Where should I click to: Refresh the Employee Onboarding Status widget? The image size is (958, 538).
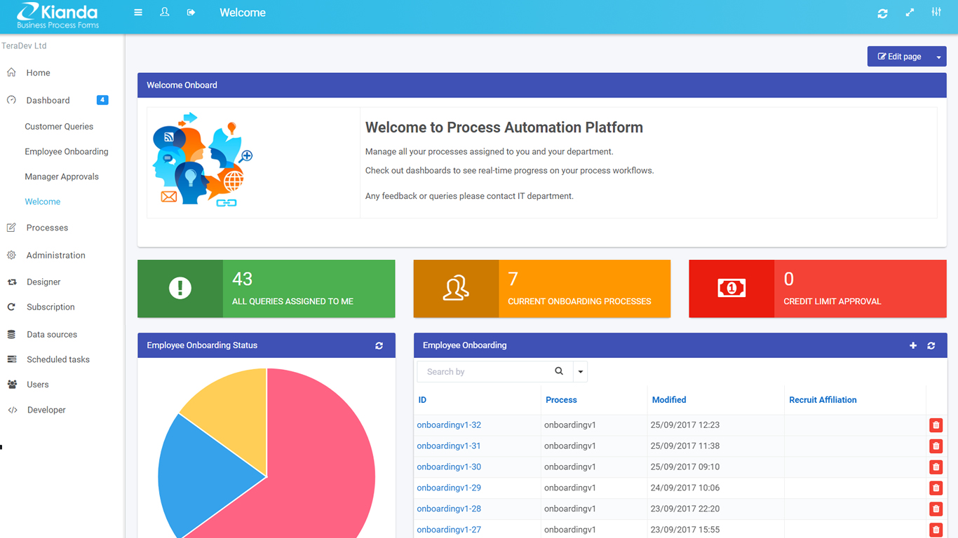(x=379, y=345)
